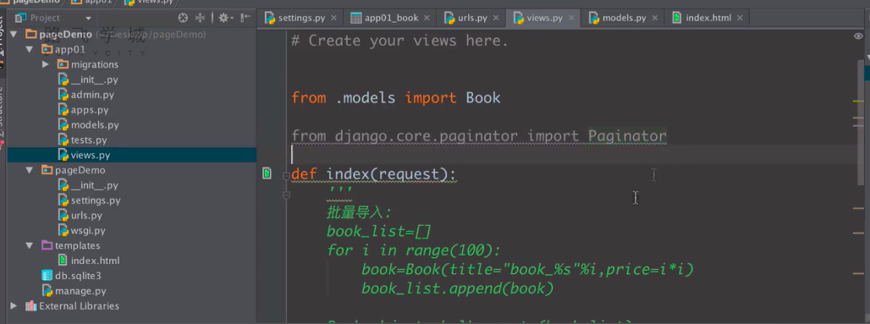Expand the migrations folder
Viewport: 870px width, 324px height.
46,64
